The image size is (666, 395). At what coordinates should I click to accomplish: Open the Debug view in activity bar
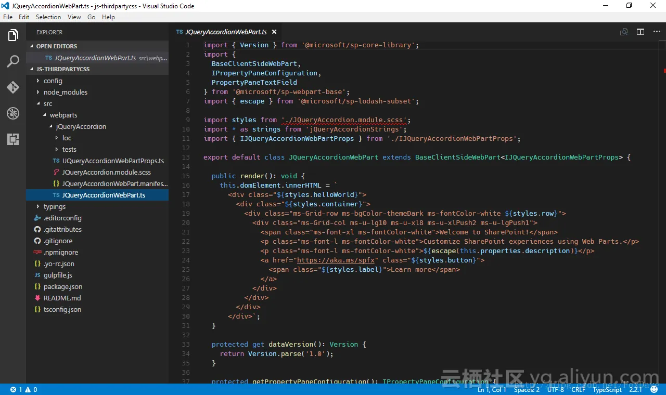click(13, 113)
